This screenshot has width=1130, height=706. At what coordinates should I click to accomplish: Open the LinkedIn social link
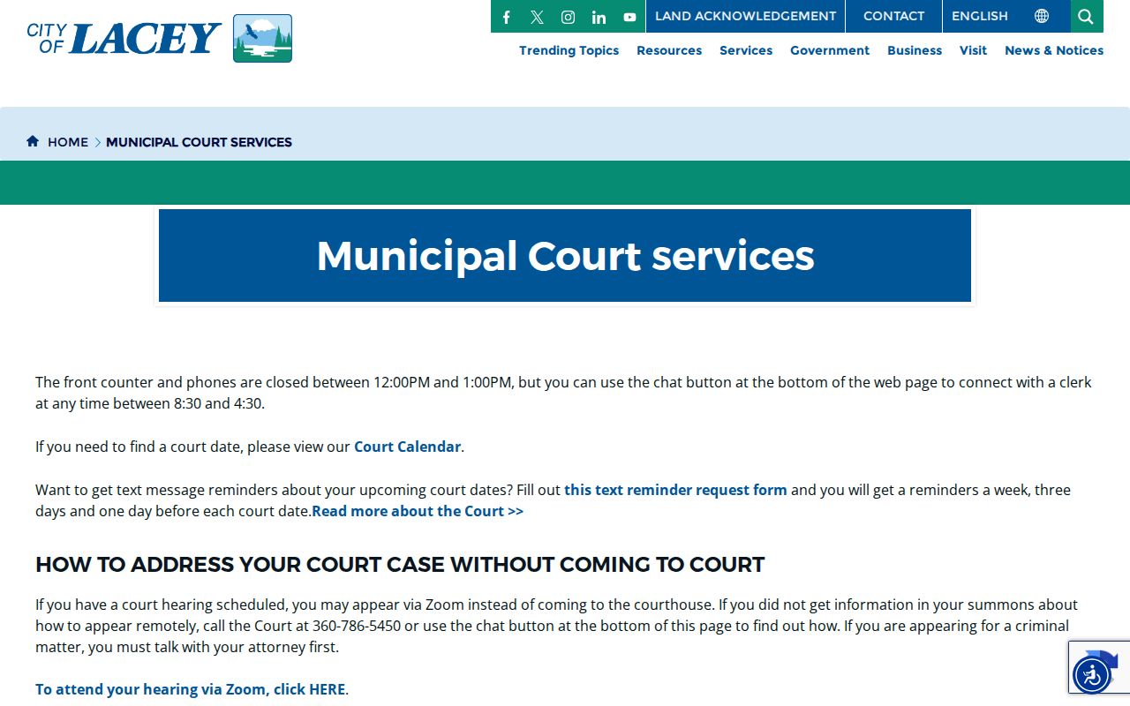click(599, 17)
